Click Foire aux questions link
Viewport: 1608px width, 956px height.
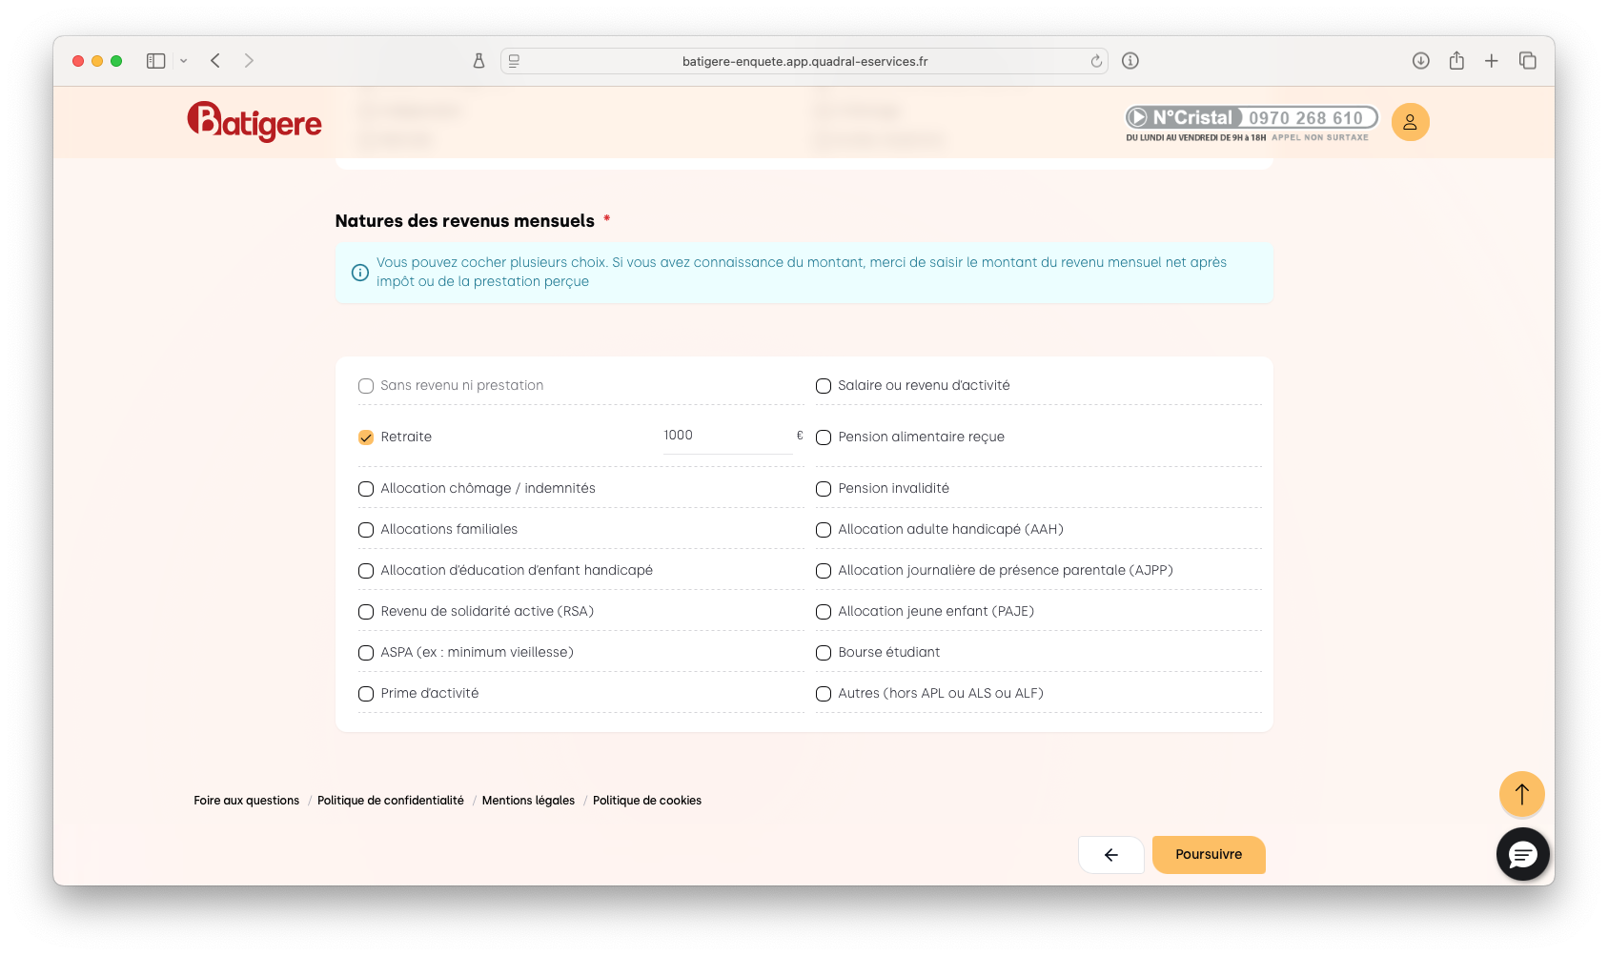(x=246, y=801)
